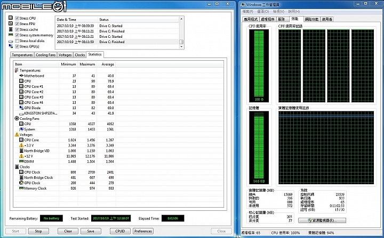Click the Stress system memory icon

pyautogui.click(x=11, y=35)
